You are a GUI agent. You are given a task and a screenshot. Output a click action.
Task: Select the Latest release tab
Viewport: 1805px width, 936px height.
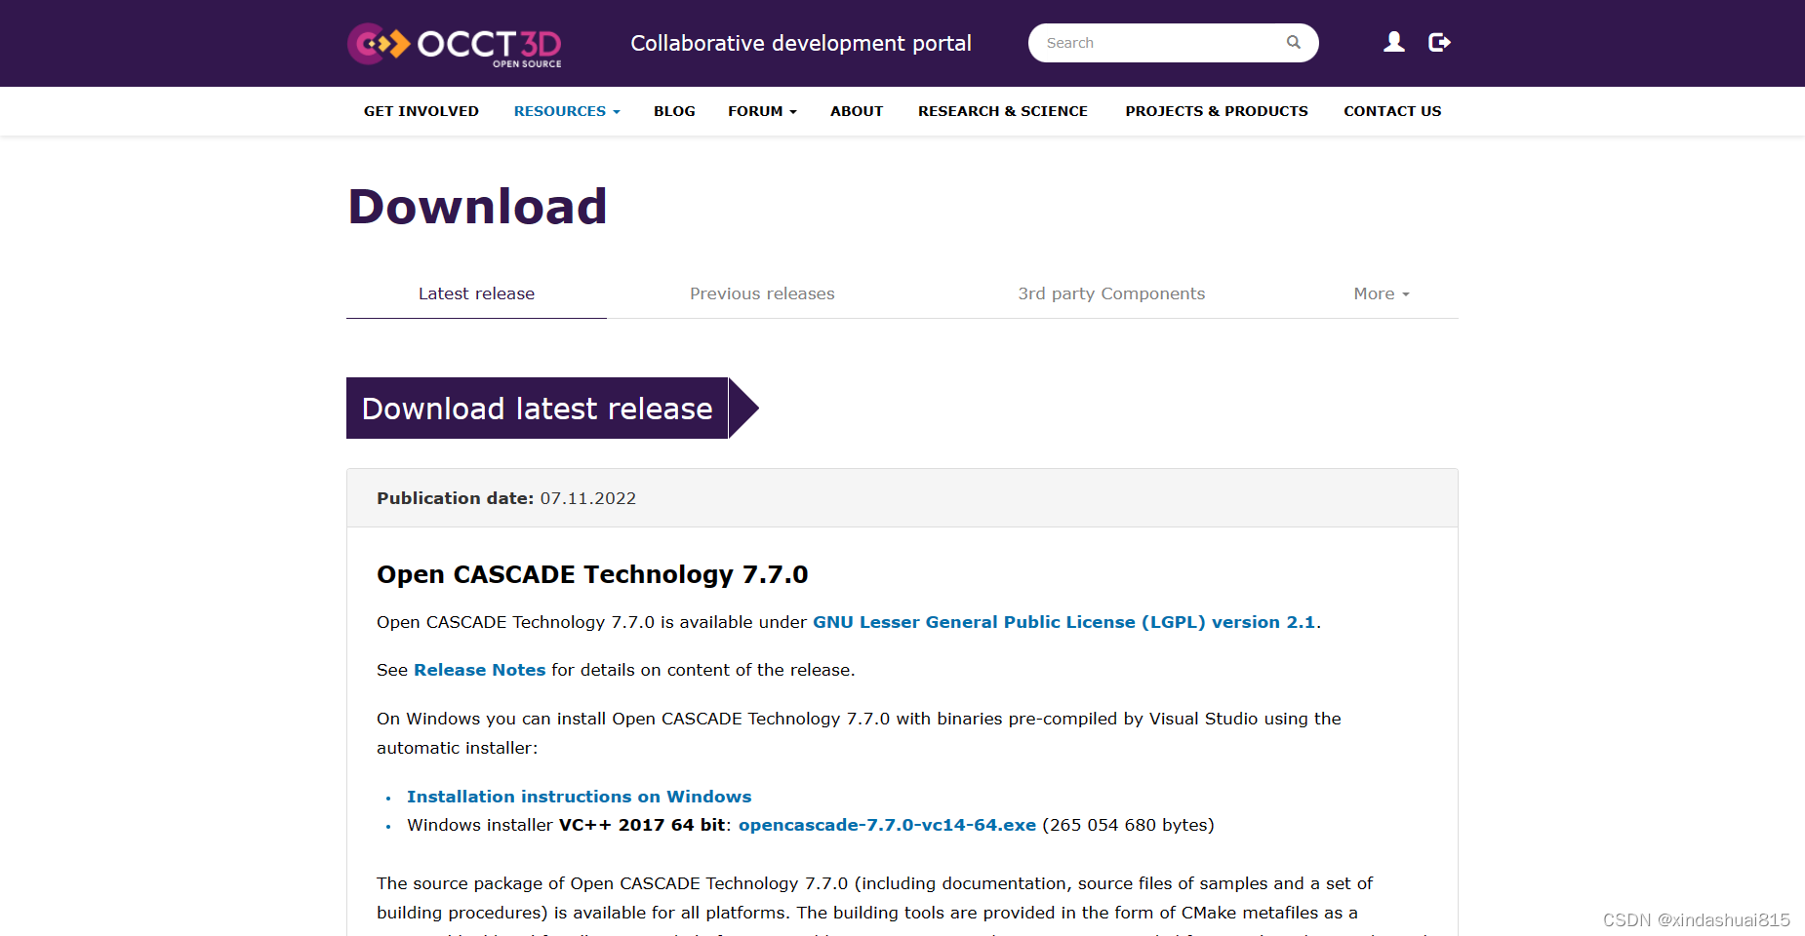pyautogui.click(x=476, y=293)
